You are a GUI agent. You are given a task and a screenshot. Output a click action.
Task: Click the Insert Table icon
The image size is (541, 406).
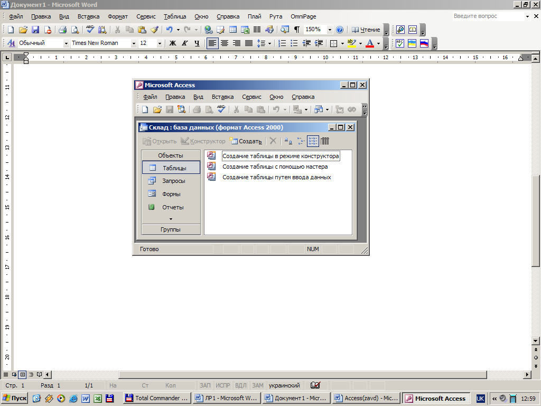[233, 30]
